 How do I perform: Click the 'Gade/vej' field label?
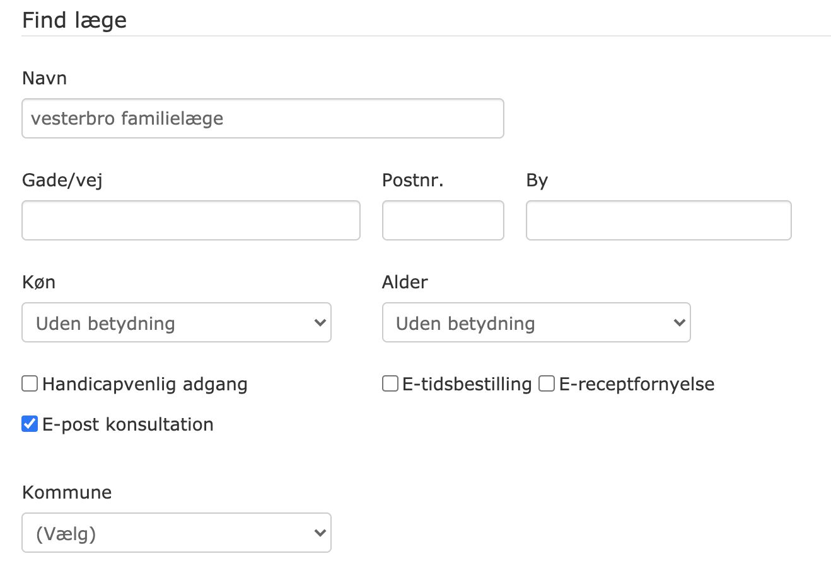click(62, 180)
